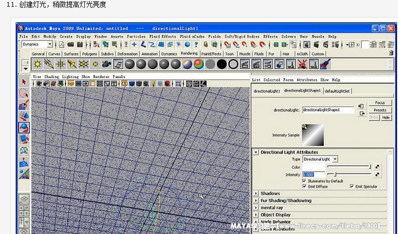The image size is (398, 234).
Task: Click the lock selection padlock icon
Action: coord(205,44)
